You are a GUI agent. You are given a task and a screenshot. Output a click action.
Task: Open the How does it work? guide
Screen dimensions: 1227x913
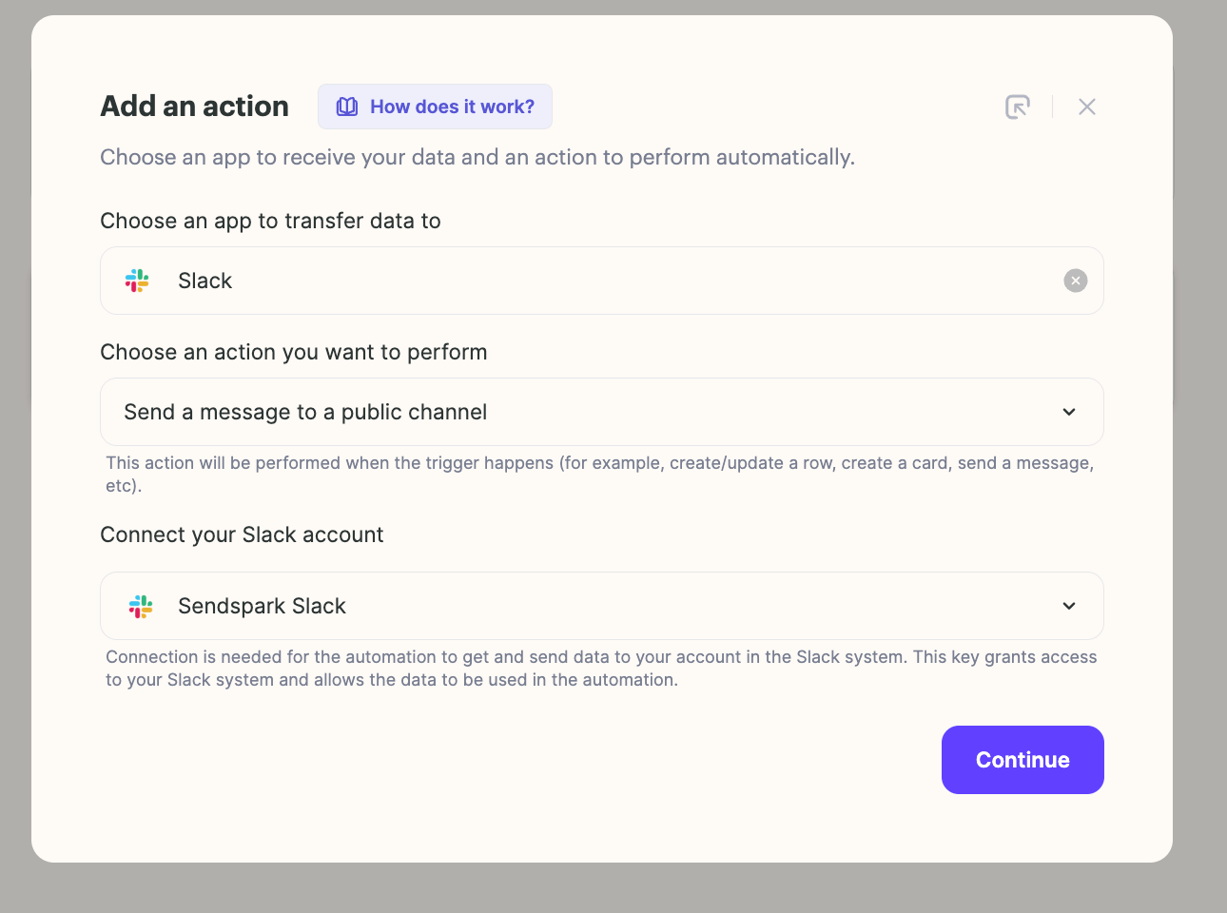click(x=435, y=107)
